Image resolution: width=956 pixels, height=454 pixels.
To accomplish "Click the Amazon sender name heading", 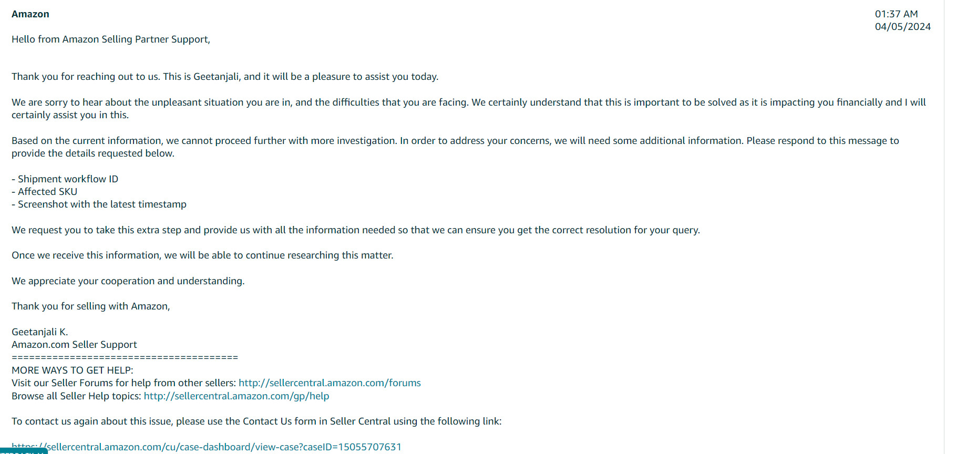I will click(30, 14).
